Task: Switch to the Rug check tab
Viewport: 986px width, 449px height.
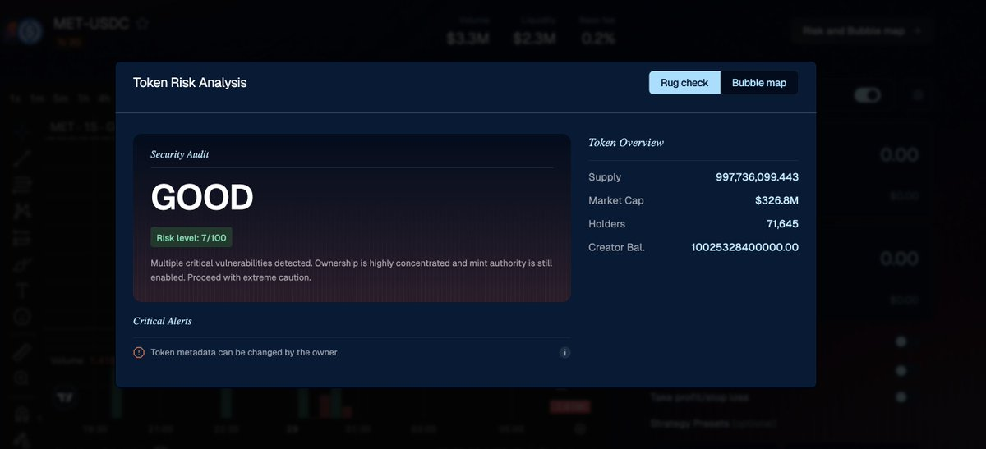Action: tap(684, 83)
